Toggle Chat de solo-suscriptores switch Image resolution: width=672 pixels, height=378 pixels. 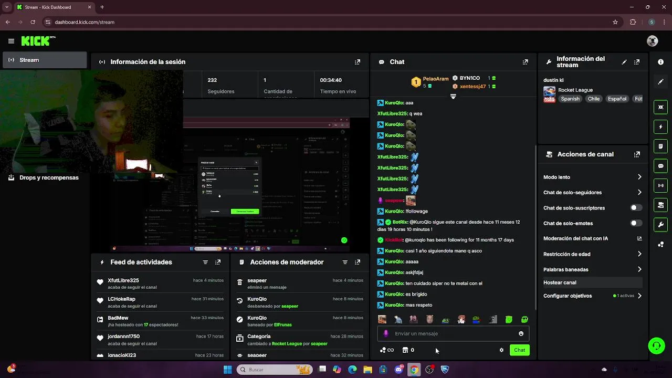pyautogui.click(x=636, y=208)
